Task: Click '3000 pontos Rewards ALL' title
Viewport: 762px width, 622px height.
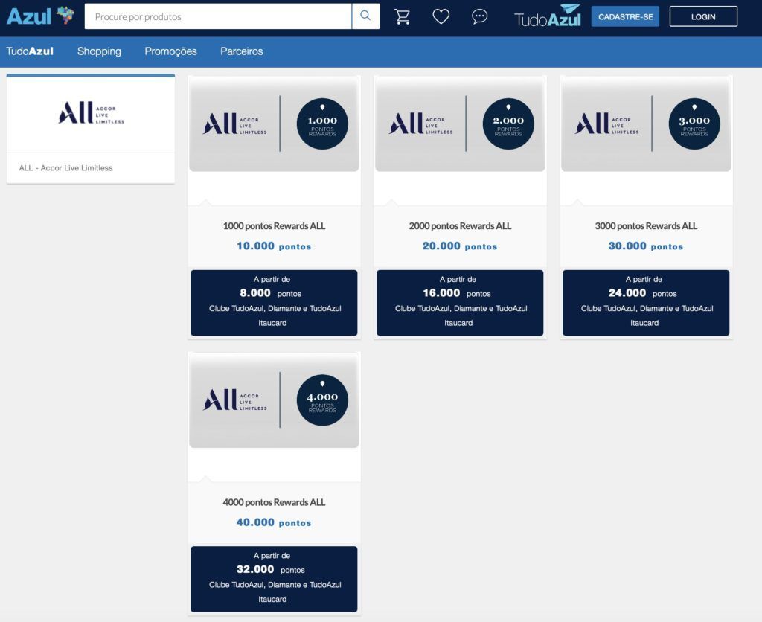Action: click(647, 226)
